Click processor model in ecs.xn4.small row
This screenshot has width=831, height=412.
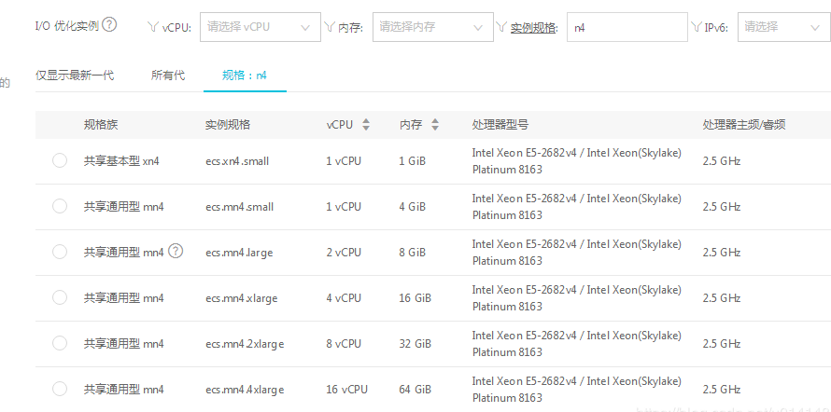click(x=577, y=161)
